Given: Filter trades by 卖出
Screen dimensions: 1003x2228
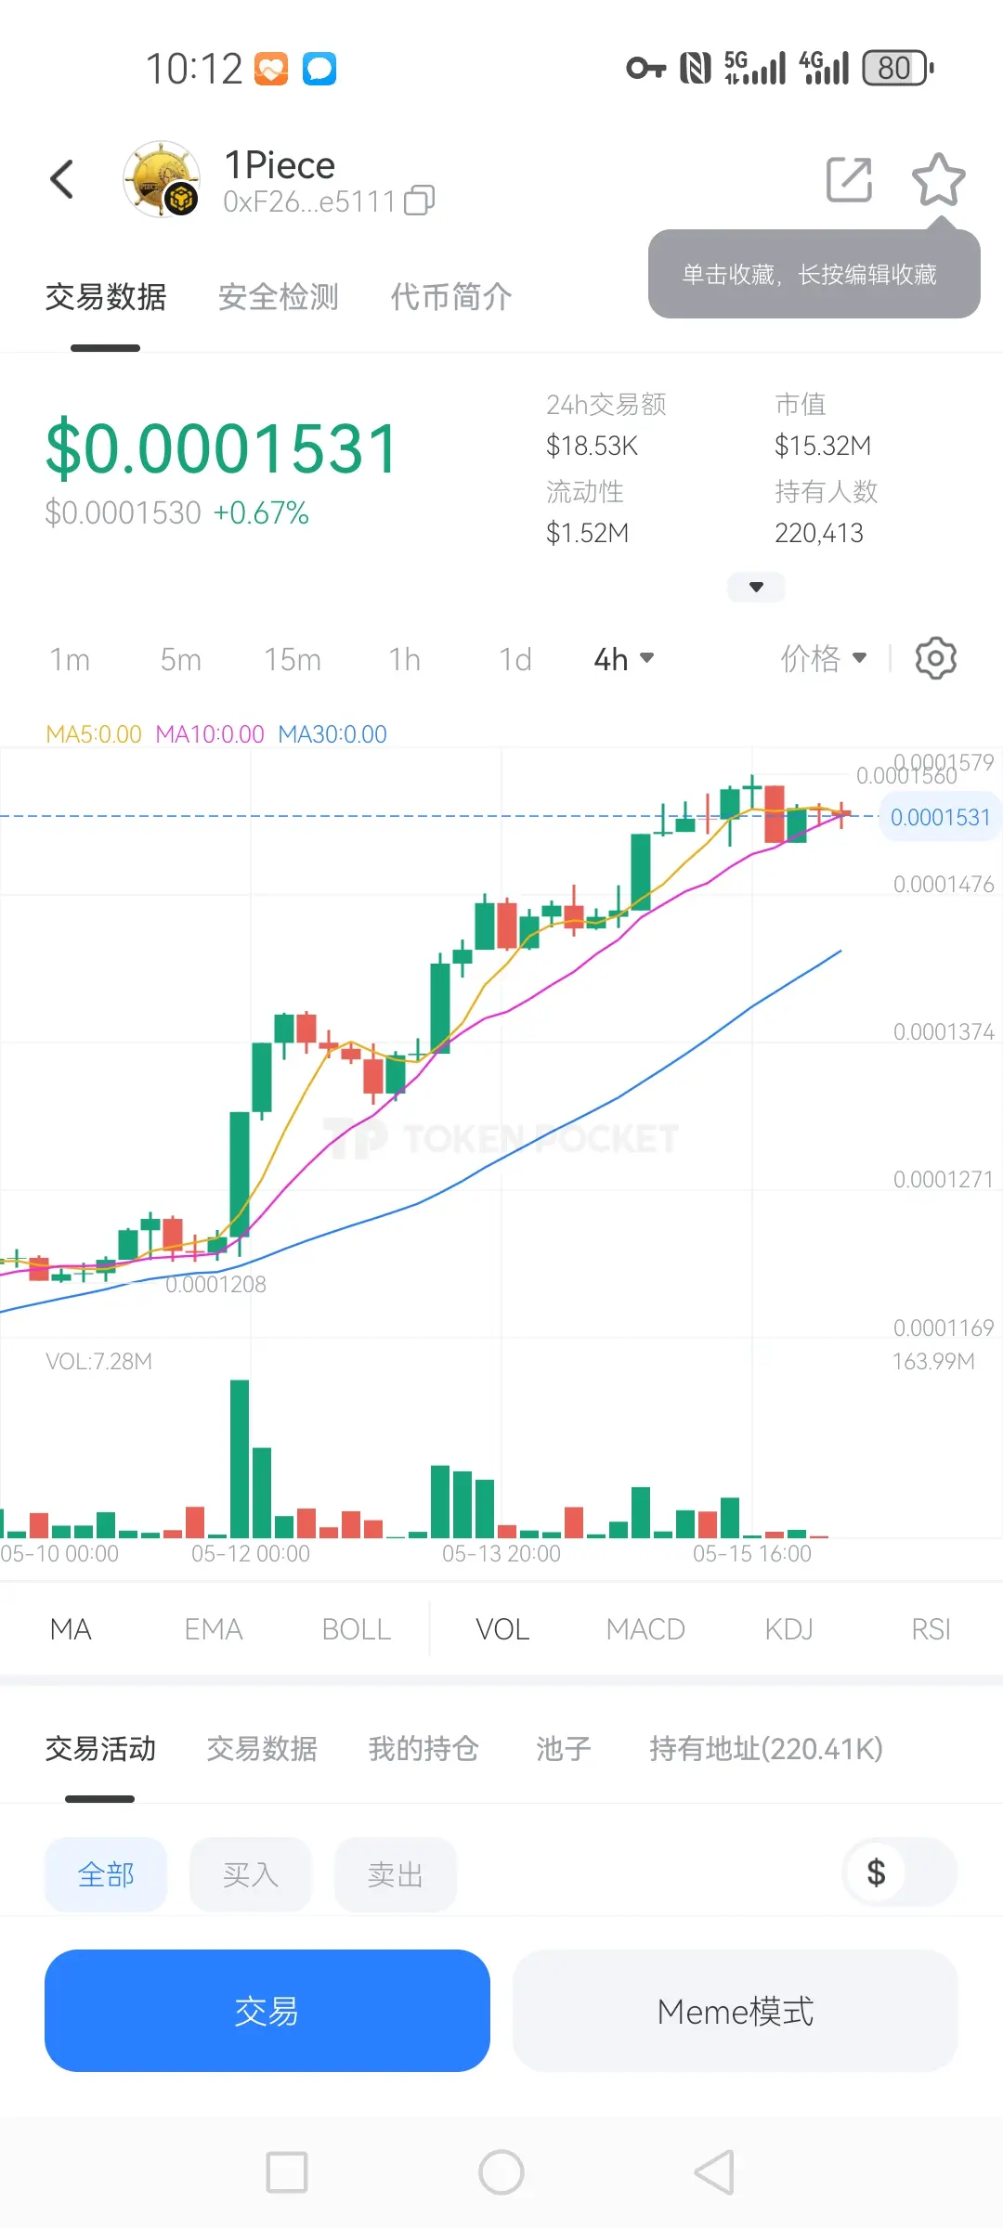Looking at the screenshot, I should [396, 1874].
